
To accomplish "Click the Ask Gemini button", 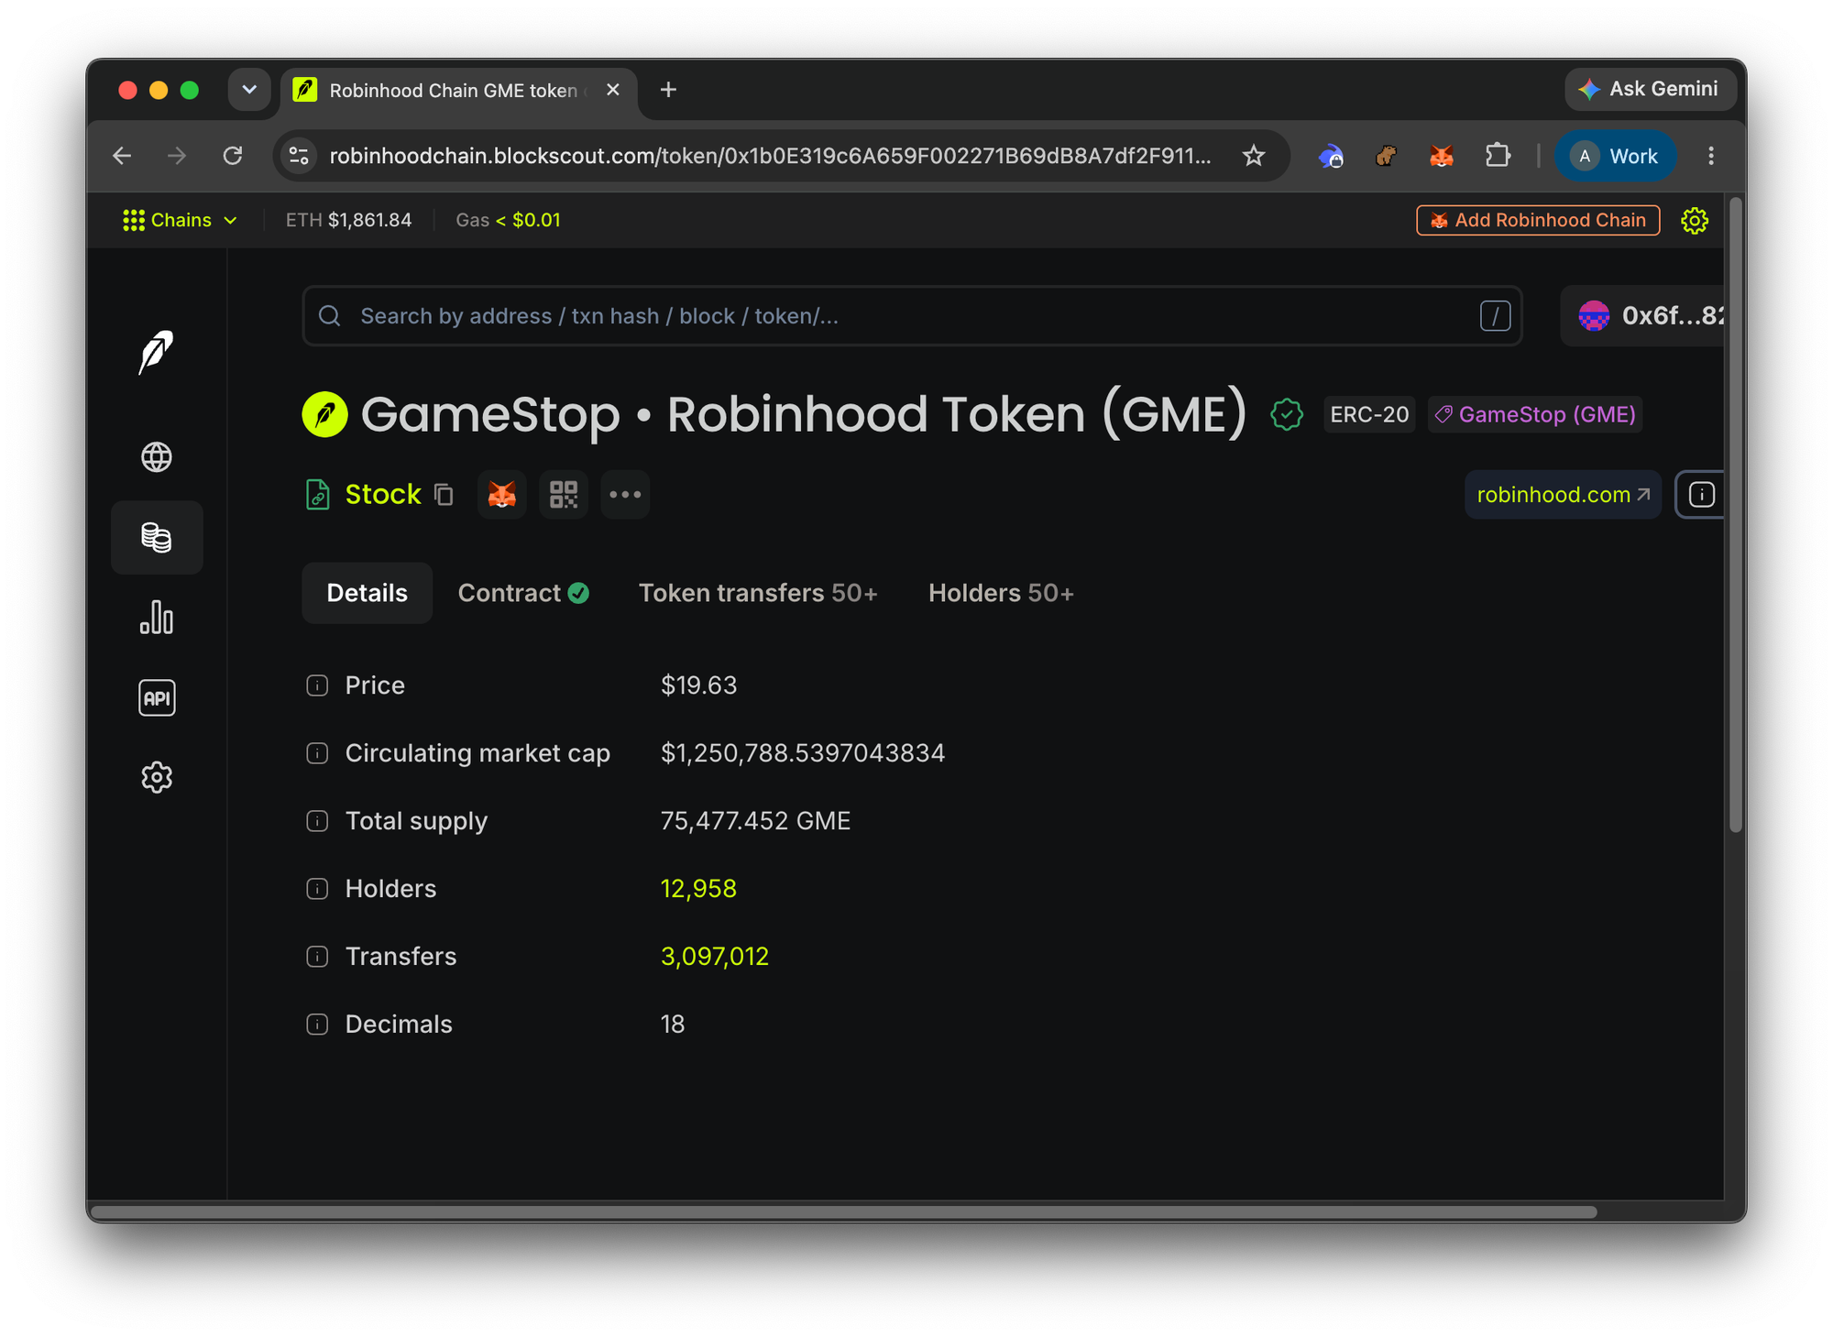I will (x=1649, y=89).
